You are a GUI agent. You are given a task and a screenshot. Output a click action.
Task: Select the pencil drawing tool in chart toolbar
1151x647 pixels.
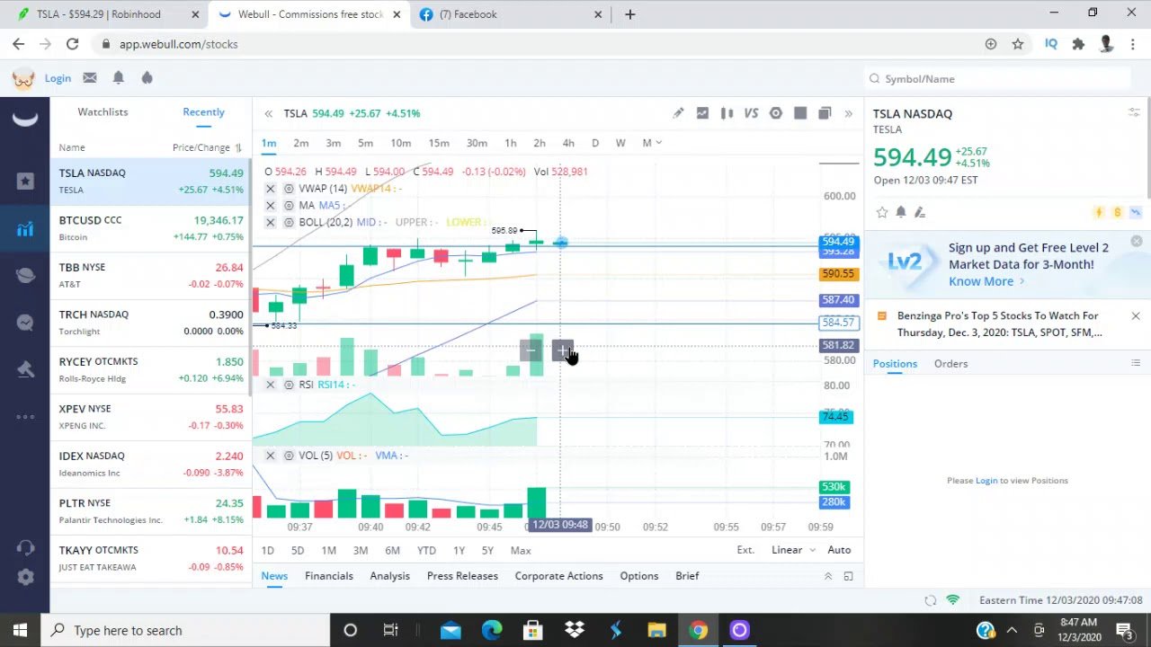click(x=678, y=113)
